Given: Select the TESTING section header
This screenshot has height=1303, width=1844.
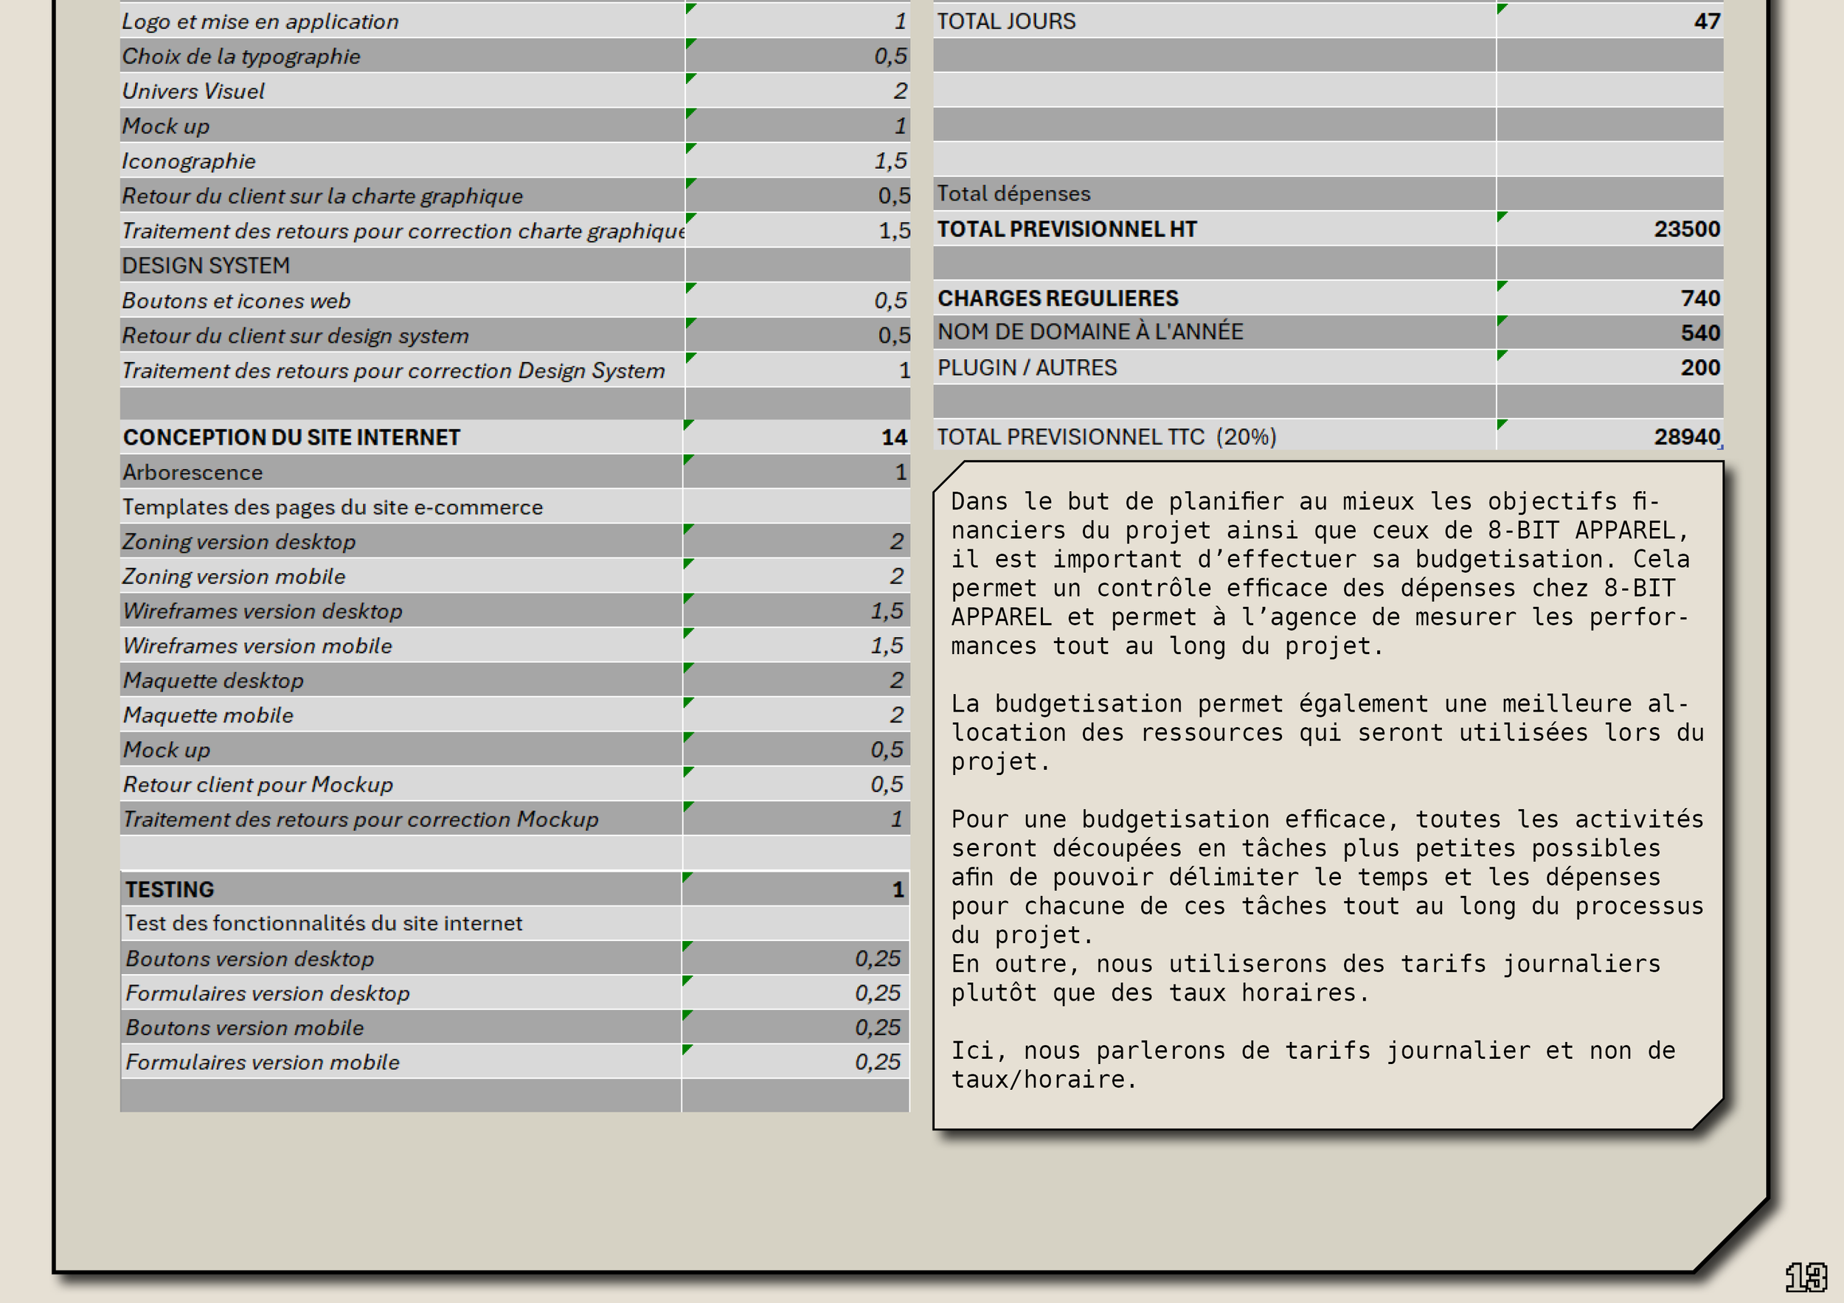Looking at the screenshot, I should click(x=170, y=889).
